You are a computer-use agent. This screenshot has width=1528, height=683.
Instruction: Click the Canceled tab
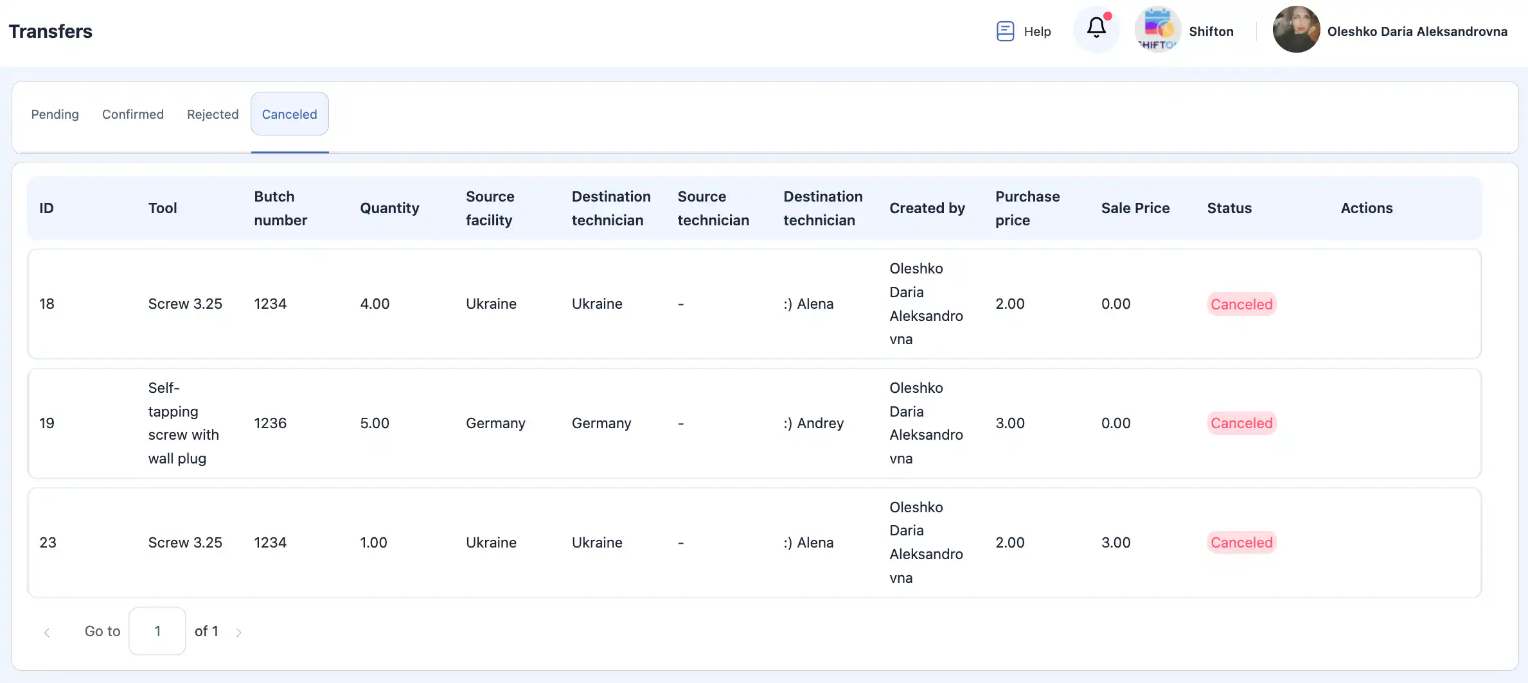click(x=289, y=114)
